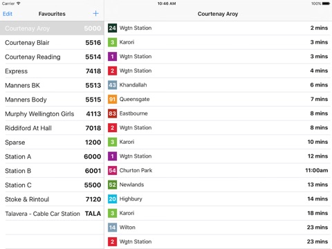Click the 14 mins arrival time
The width and height of the screenshot is (332, 249).
(x=317, y=199)
